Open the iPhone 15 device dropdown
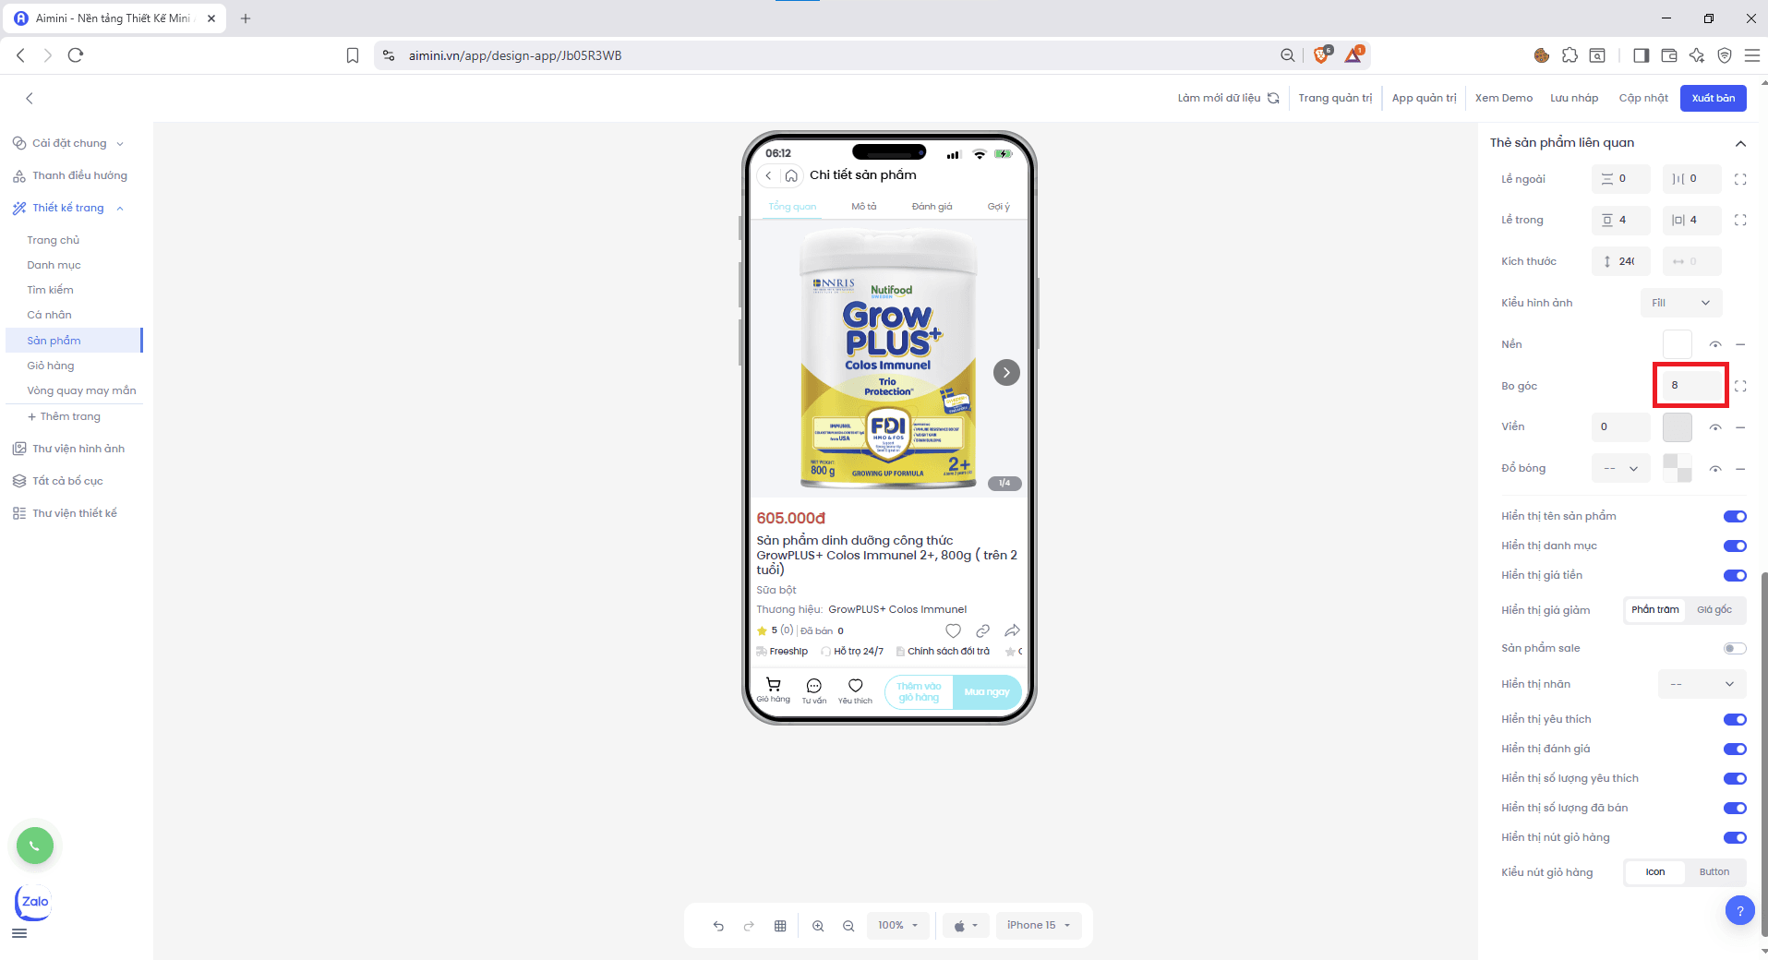 coord(1039,925)
